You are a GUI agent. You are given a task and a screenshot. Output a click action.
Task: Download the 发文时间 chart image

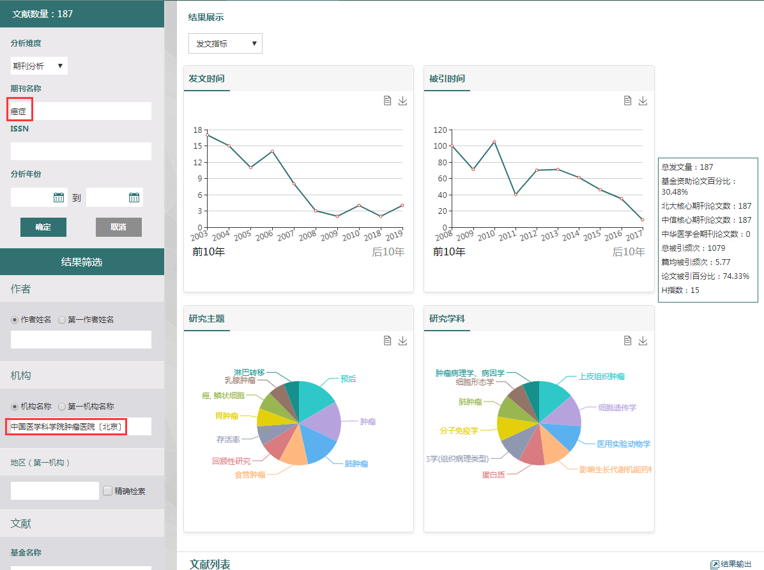(402, 101)
